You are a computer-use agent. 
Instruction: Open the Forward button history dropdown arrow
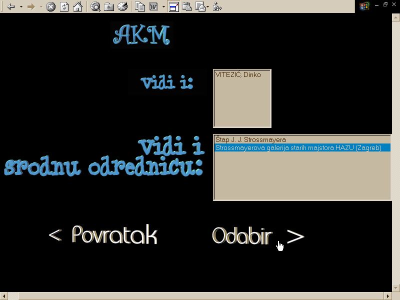click(41, 6)
